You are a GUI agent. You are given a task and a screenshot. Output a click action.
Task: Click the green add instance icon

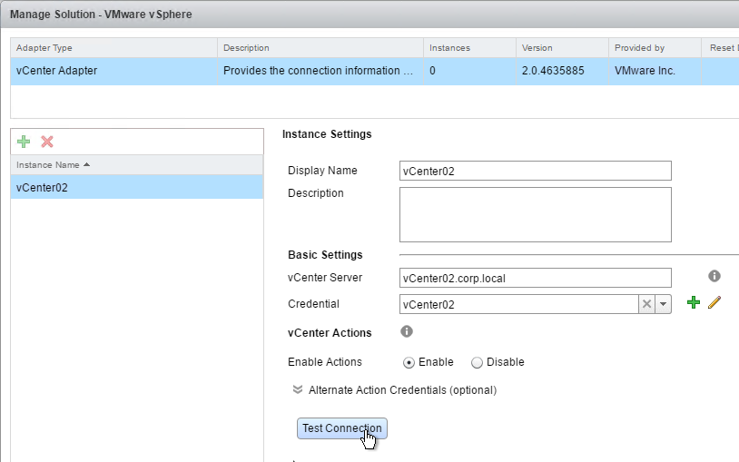click(24, 142)
